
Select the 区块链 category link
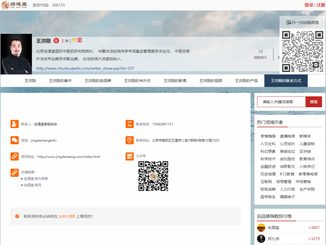point(305,151)
